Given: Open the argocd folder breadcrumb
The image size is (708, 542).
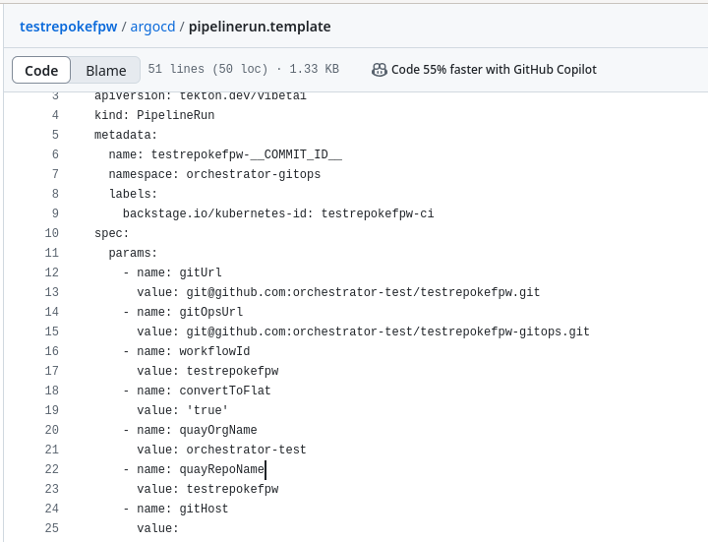Looking at the screenshot, I should pos(152,27).
